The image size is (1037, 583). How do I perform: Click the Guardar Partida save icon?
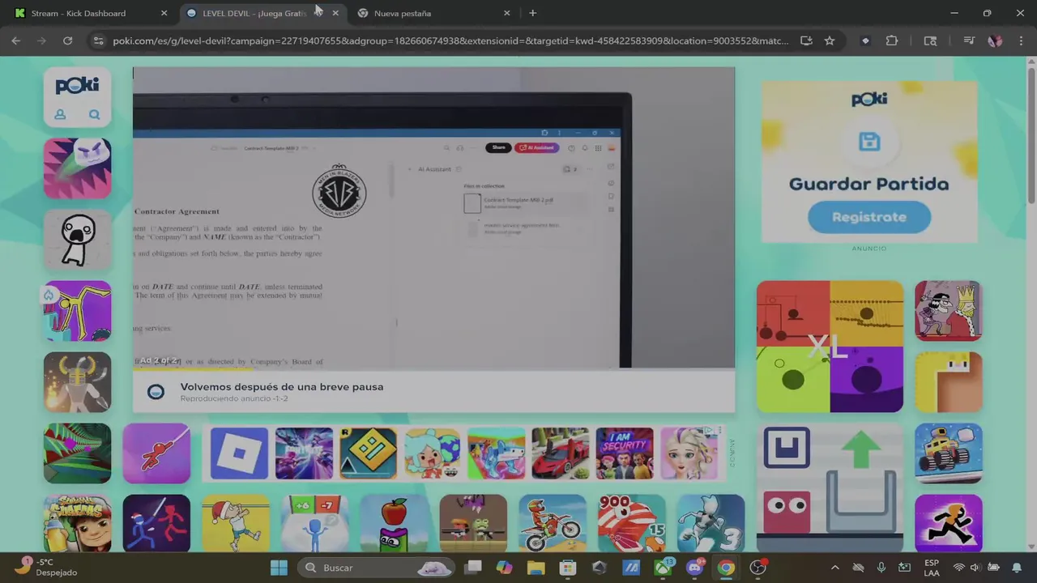pos(869,142)
